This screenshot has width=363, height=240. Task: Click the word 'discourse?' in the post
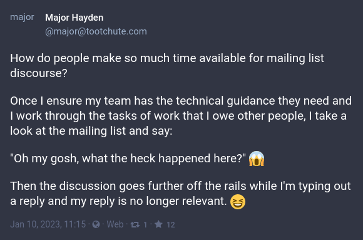[39, 73]
